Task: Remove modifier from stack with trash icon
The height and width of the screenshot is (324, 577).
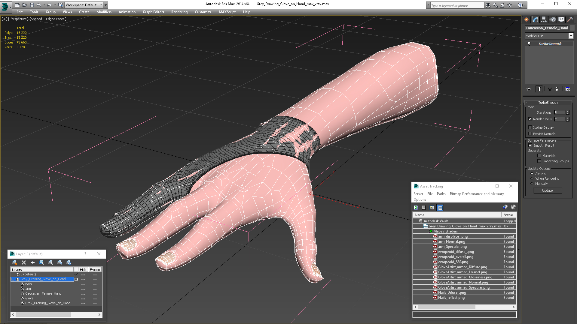Action: pyautogui.click(x=557, y=89)
